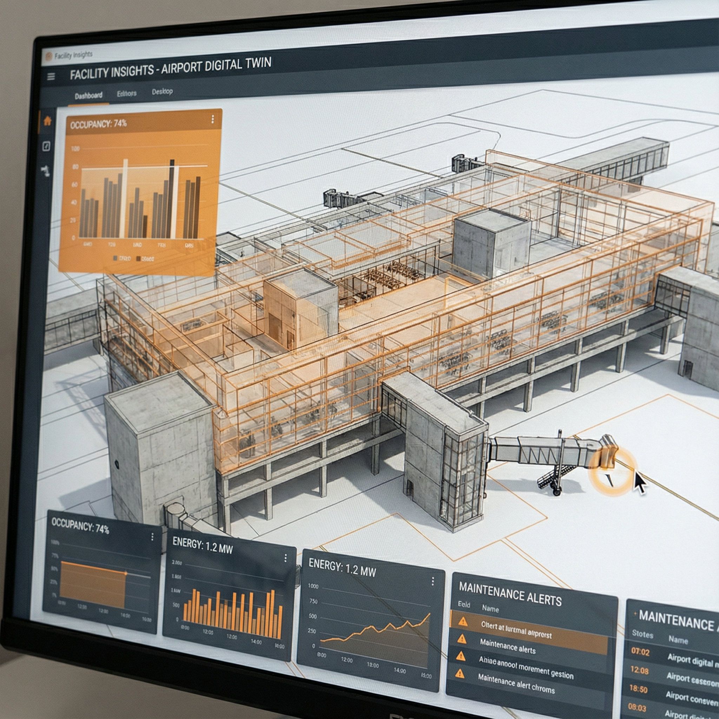Switch to the Desktop tab

(x=162, y=91)
